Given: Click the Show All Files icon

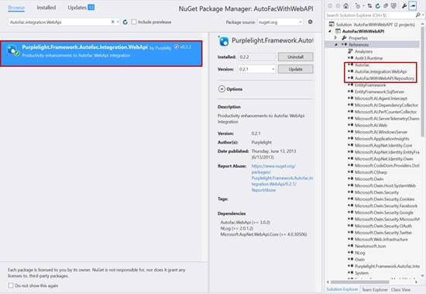Looking at the screenshot, I should (x=393, y=5).
